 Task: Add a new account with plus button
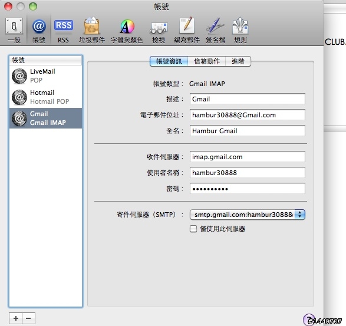tap(16, 318)
